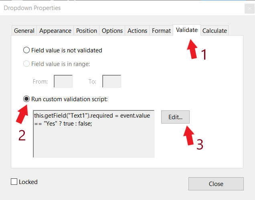Click the Dropdown Properties title bar
The image size is (255, 200).
(x=120, y=8)
